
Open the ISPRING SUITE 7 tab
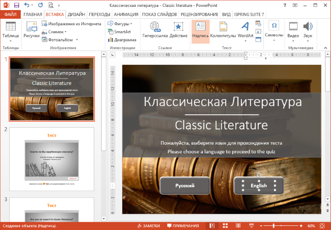coord(249,14)
